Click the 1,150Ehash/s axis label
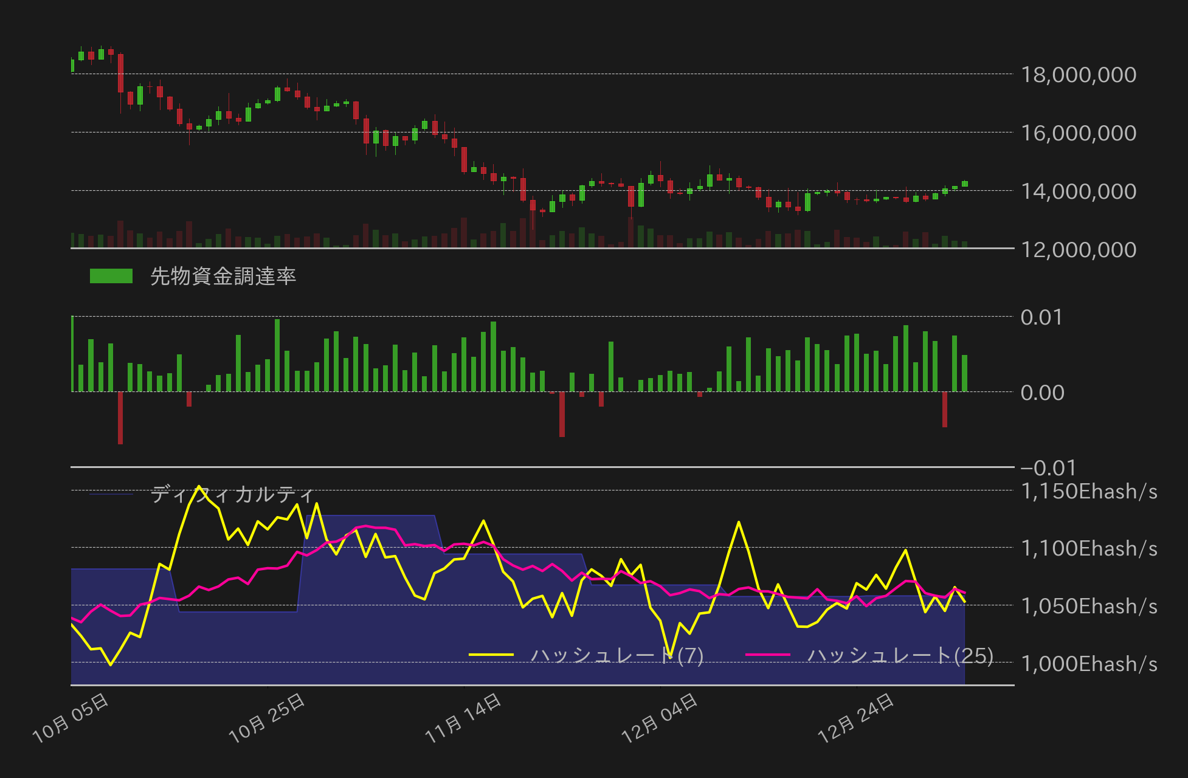The height and width of the screenshot is (778, 1188). tap(1088, 491)
